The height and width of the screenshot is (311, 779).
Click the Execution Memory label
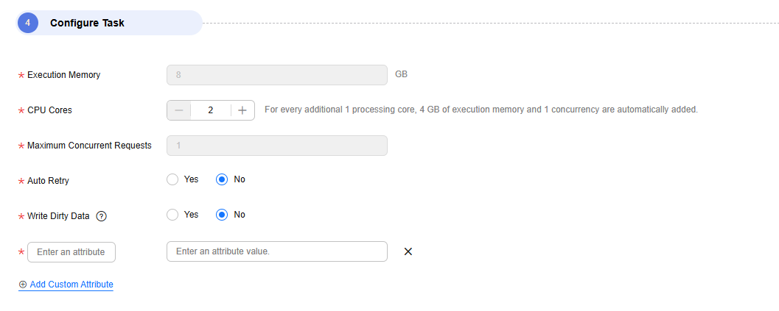[x=63, y=75]
